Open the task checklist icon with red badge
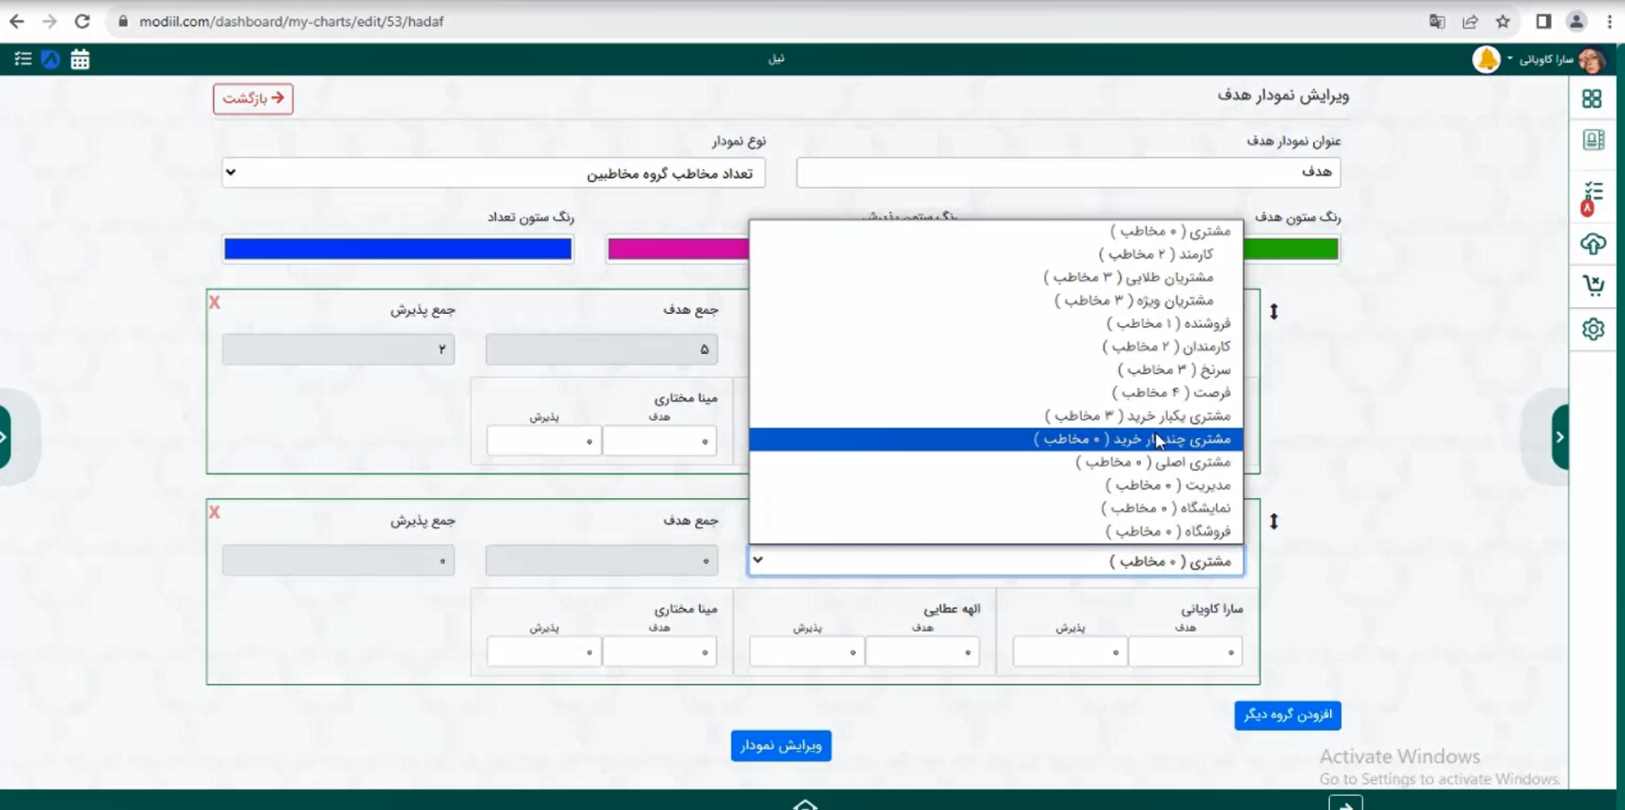 1593,195
